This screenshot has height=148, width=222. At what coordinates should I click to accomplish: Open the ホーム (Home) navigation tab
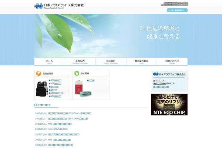(50, 61)
